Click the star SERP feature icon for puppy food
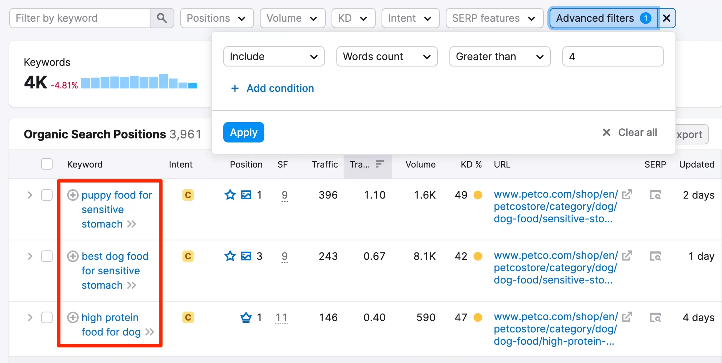 click(x=229, y=195)
